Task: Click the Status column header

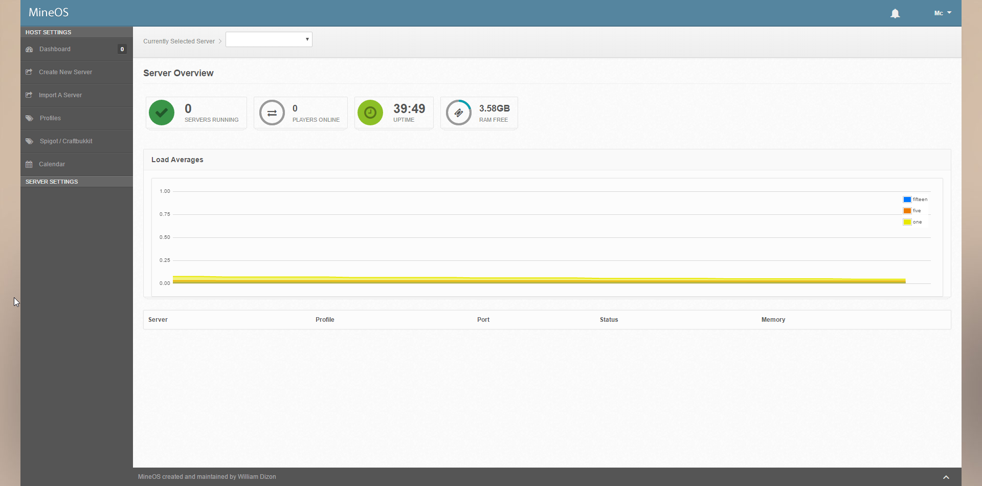Action: click(x=609, y=320)
